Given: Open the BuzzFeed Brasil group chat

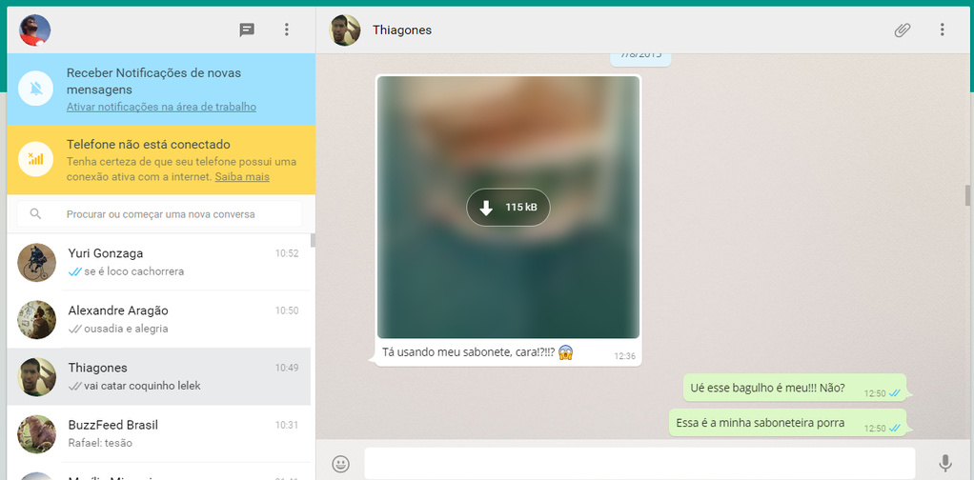Looking at the screenshot, I should [x=159, y=433].
